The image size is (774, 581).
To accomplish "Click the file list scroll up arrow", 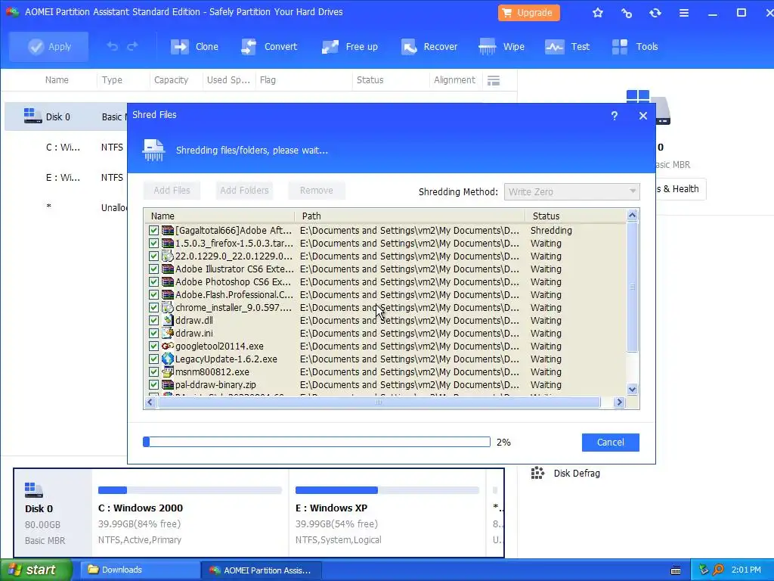I will click(x=633, y=215).
